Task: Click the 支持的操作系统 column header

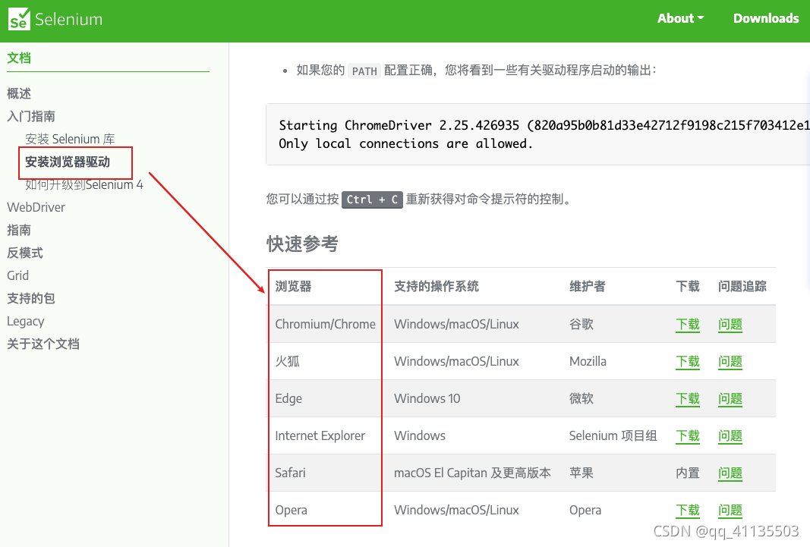Action: point(436,287)
